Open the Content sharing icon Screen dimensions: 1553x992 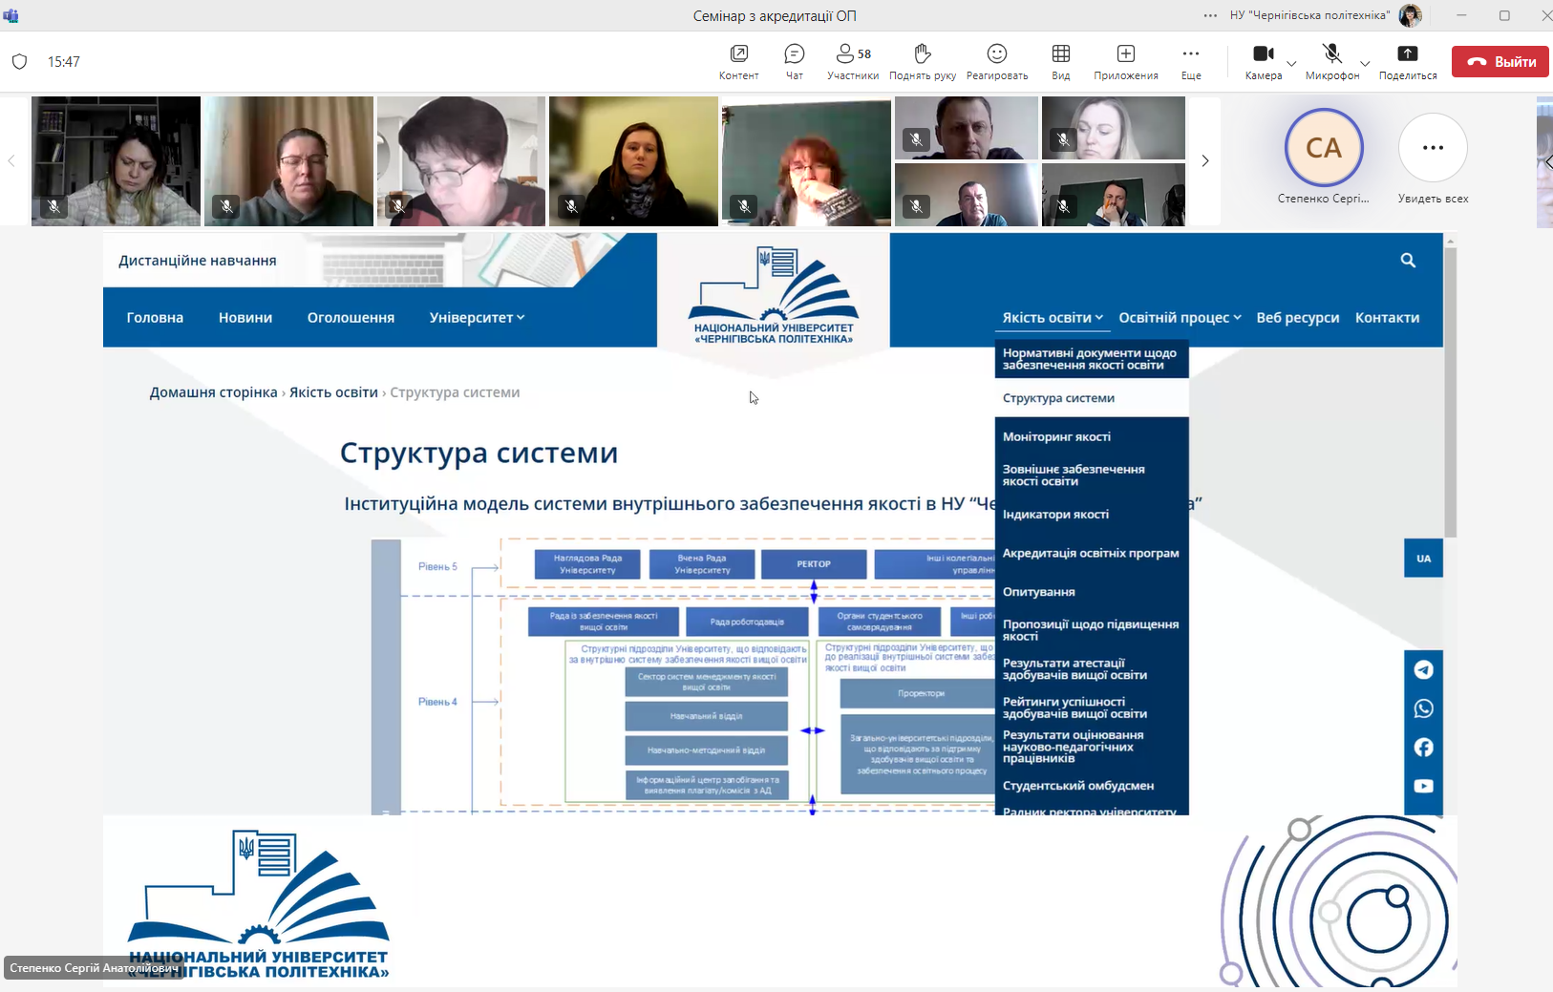pos(738,54)
